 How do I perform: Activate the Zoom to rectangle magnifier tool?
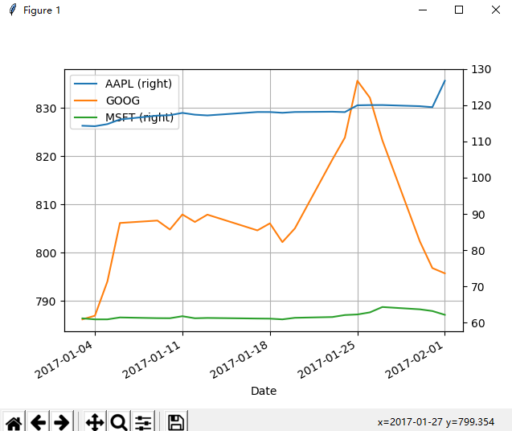coord(119,422)
